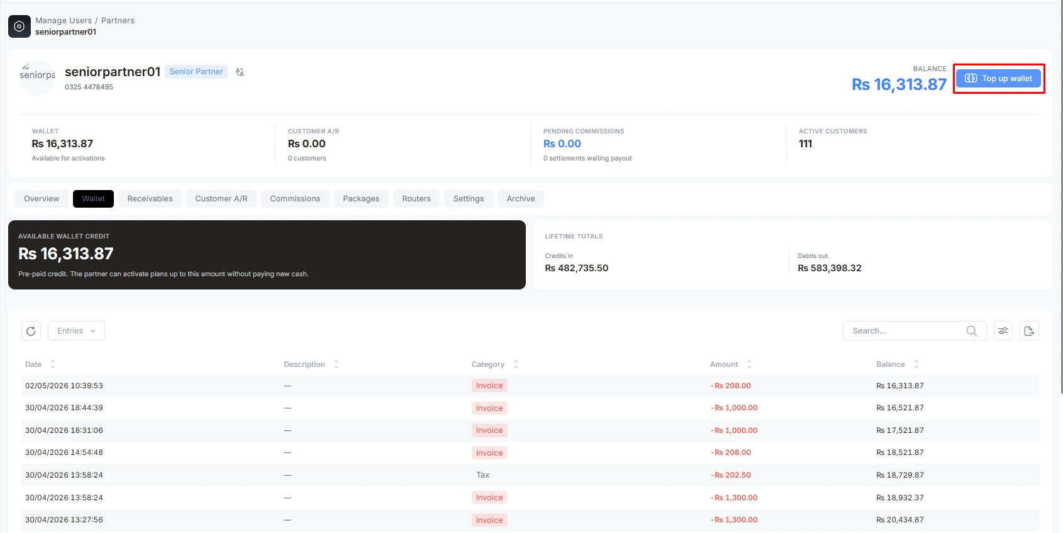
Task: Click the Debits out Rs 583,398.32 total
Action: click(830, 268)
